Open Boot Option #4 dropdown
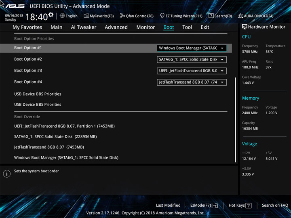 click(x=192, y=82)
